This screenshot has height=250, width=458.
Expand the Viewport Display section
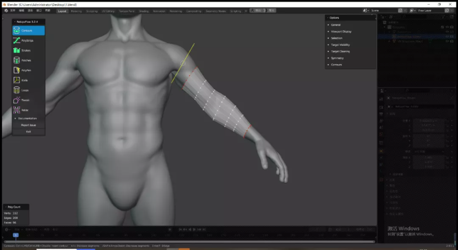point(341,32)
